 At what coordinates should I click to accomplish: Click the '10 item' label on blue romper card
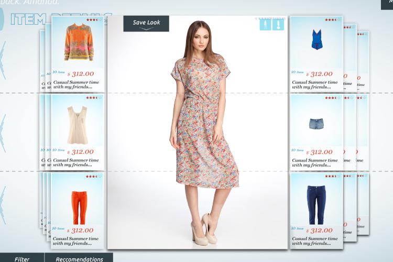click(297, 72)
